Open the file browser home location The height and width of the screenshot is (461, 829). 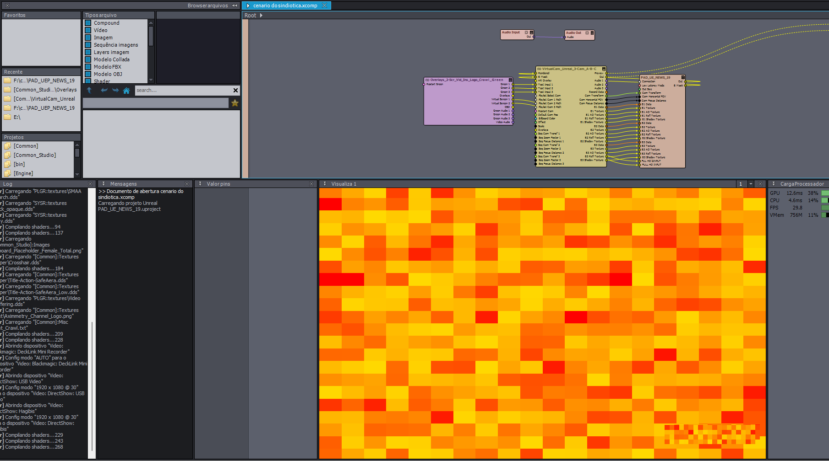coord(126,91)
